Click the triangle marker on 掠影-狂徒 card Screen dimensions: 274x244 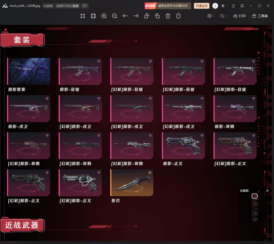99,61
